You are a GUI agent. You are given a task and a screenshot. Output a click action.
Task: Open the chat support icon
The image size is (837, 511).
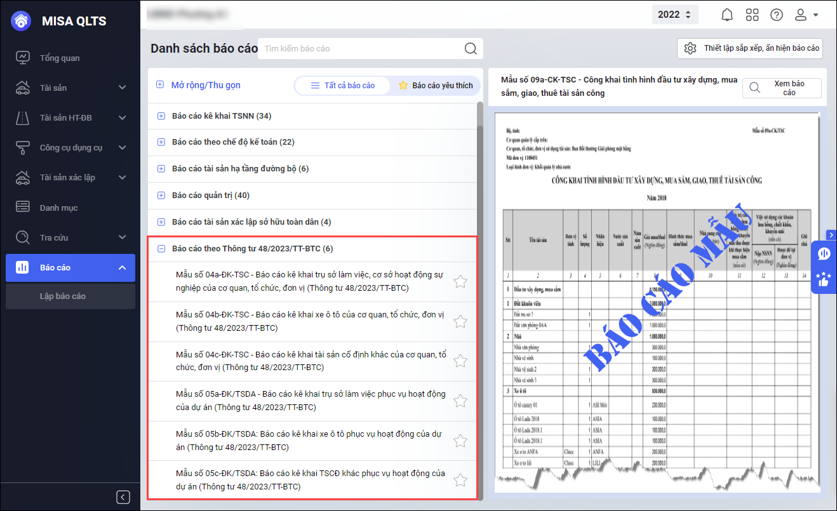point(824,254)
